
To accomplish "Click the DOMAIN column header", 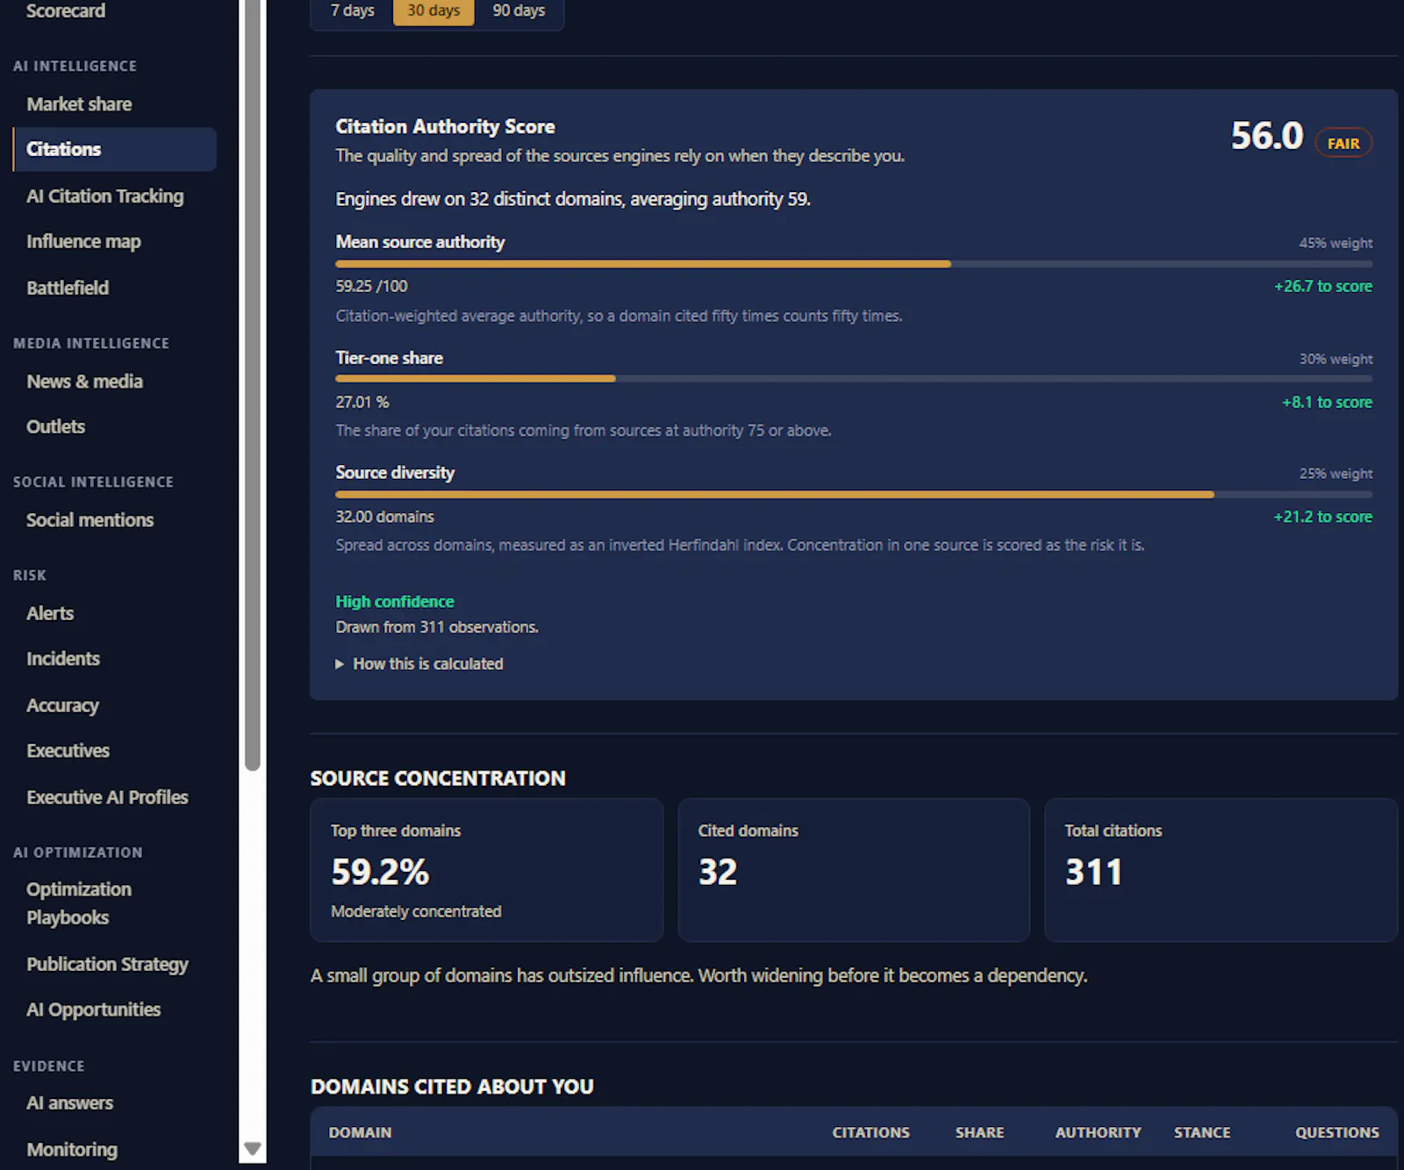I will (x=360, y=1133).
